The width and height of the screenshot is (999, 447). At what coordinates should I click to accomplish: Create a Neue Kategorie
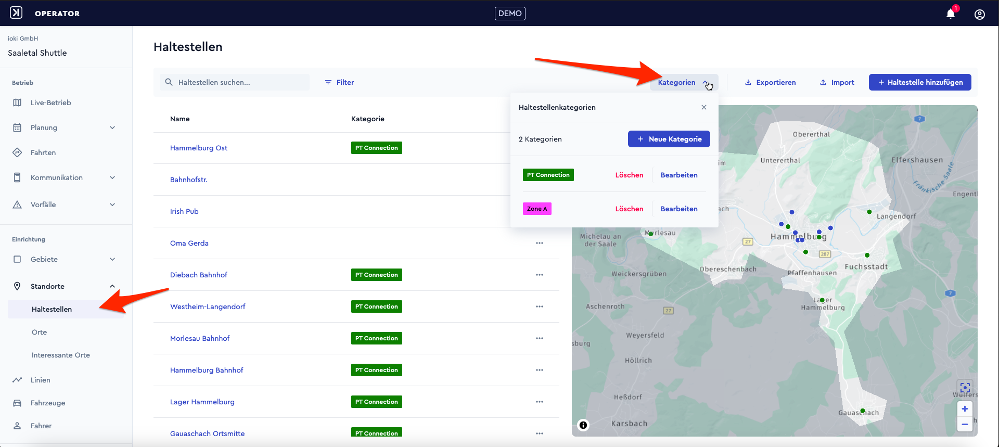point(669,139)
